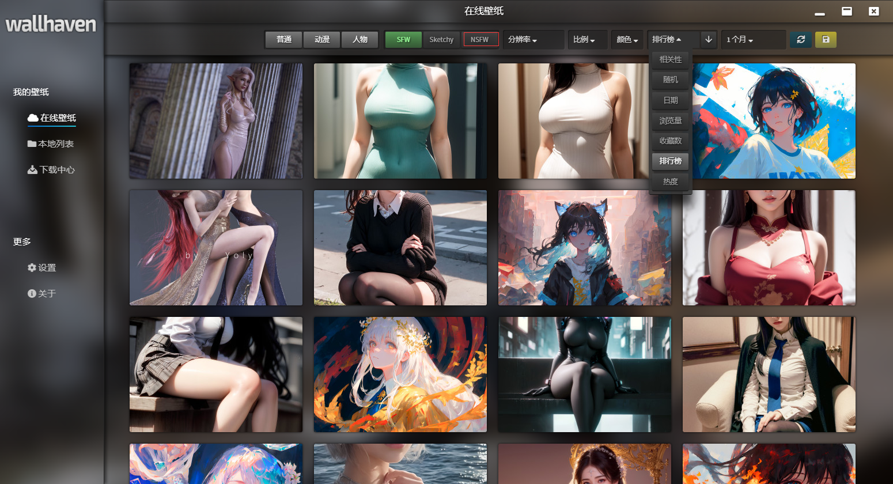This screenshot has height=484, width=893.
Task: Click the yellow save filter button
Action: tap(826, 40)
